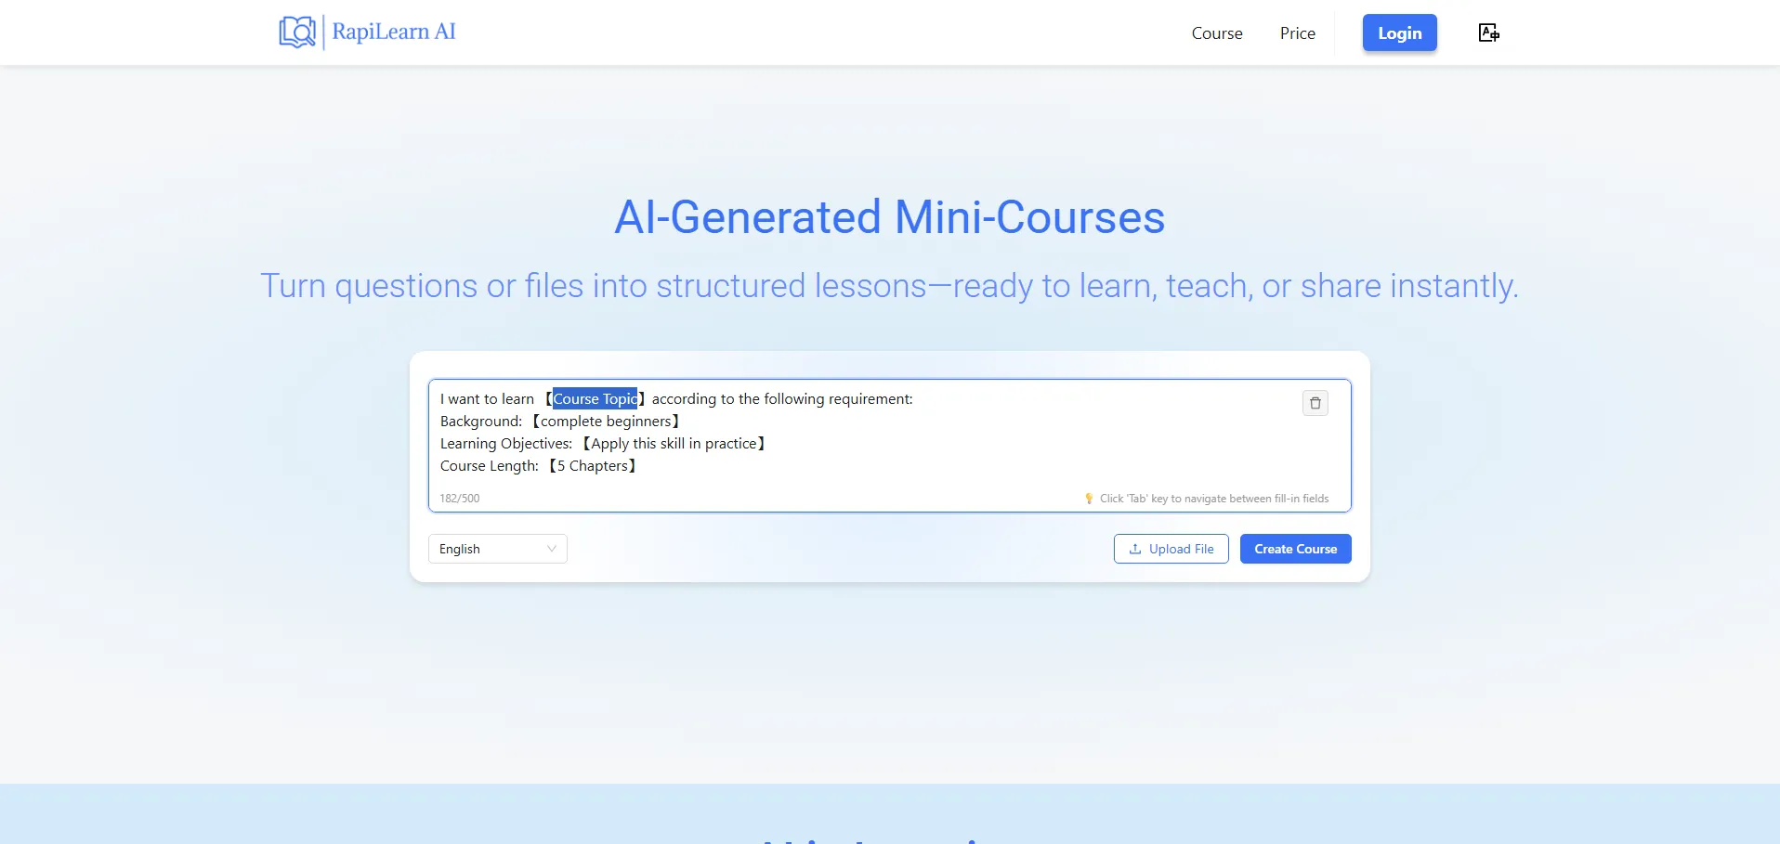The height and width of the screenshot is (844, 1780).
Task: Click the 182/500 character counter
Action: pyautogui.click(x=460, y=499)
